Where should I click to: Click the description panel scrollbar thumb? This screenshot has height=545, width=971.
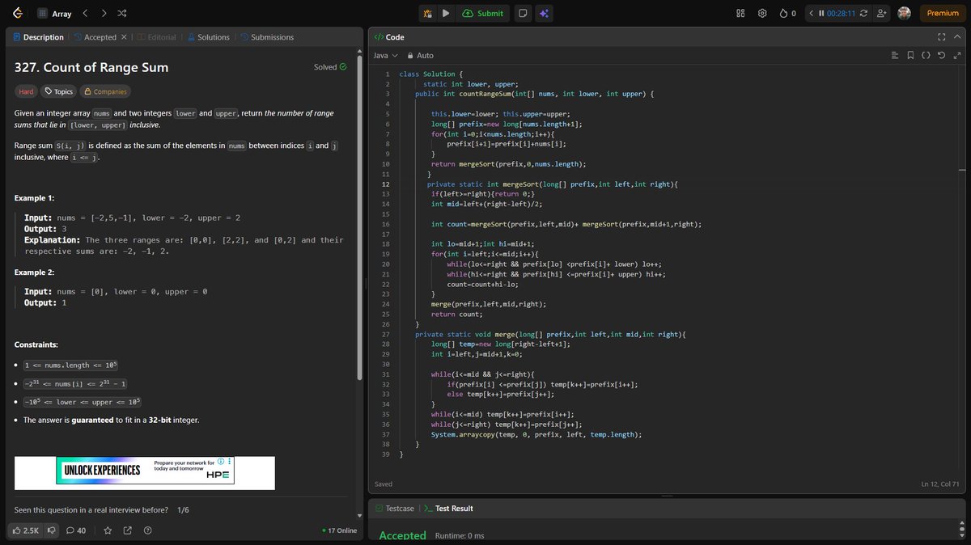360,218
